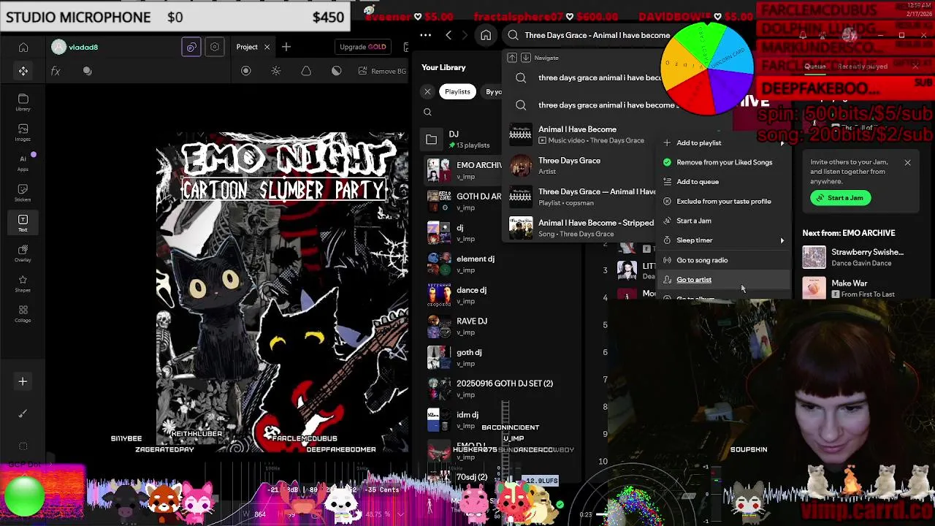Choose Go to artist
Viewport: 935px width, 526px height.
723,280
